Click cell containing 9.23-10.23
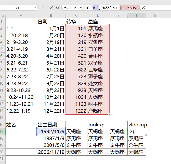The width and height of the screenshot is (171, 164). click(x=21, y=90)
